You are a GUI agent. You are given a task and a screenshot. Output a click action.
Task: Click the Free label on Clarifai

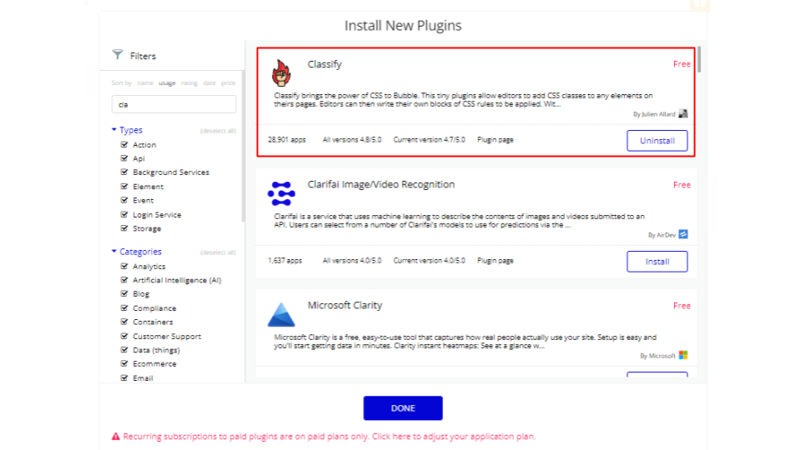682,185
